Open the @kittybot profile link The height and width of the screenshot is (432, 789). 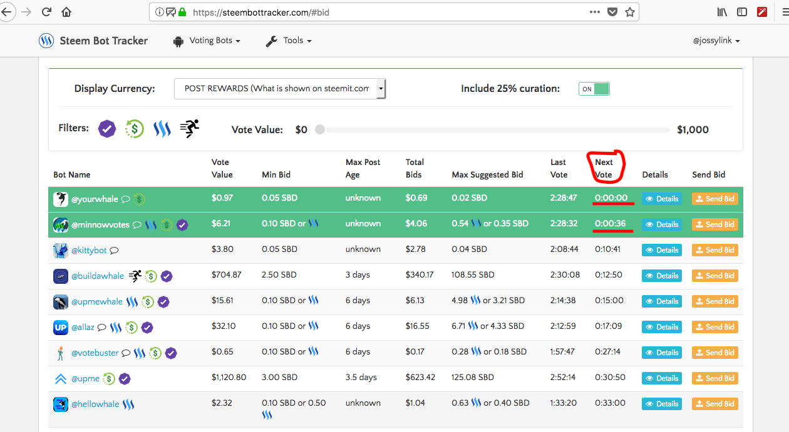point(89,250)
